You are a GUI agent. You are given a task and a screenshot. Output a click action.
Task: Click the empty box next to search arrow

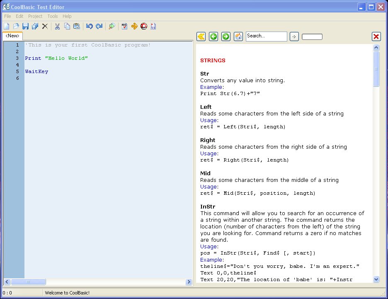[312, 37]
